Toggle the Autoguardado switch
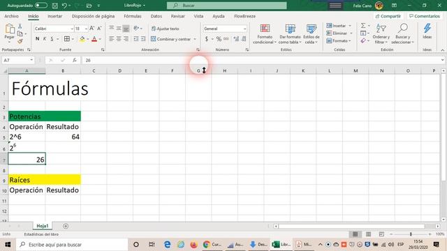 41,6
